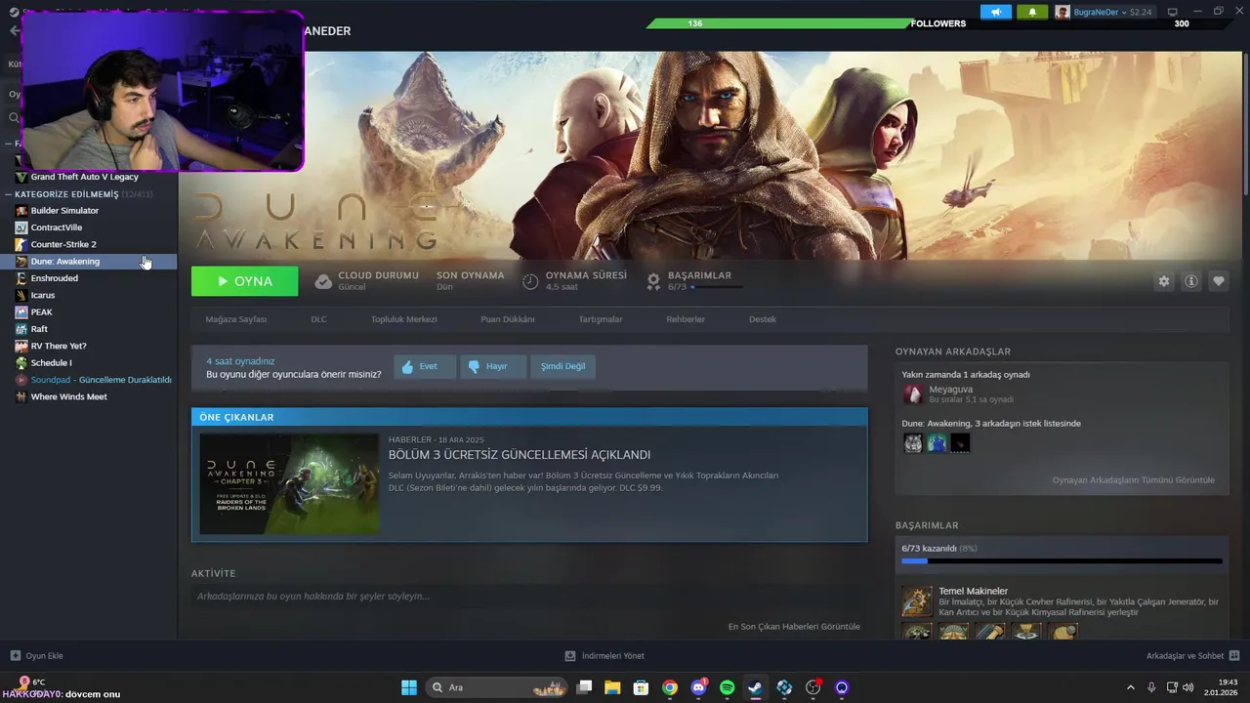This screenshot has width=1250, height=703.
Task: Open the Puan Dükkânı tab
Action: 508,319
